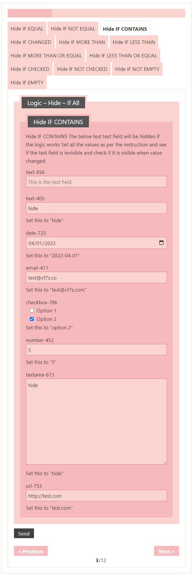
Task: Select Hide IF CHECKED tab
Action: [30, 69]
